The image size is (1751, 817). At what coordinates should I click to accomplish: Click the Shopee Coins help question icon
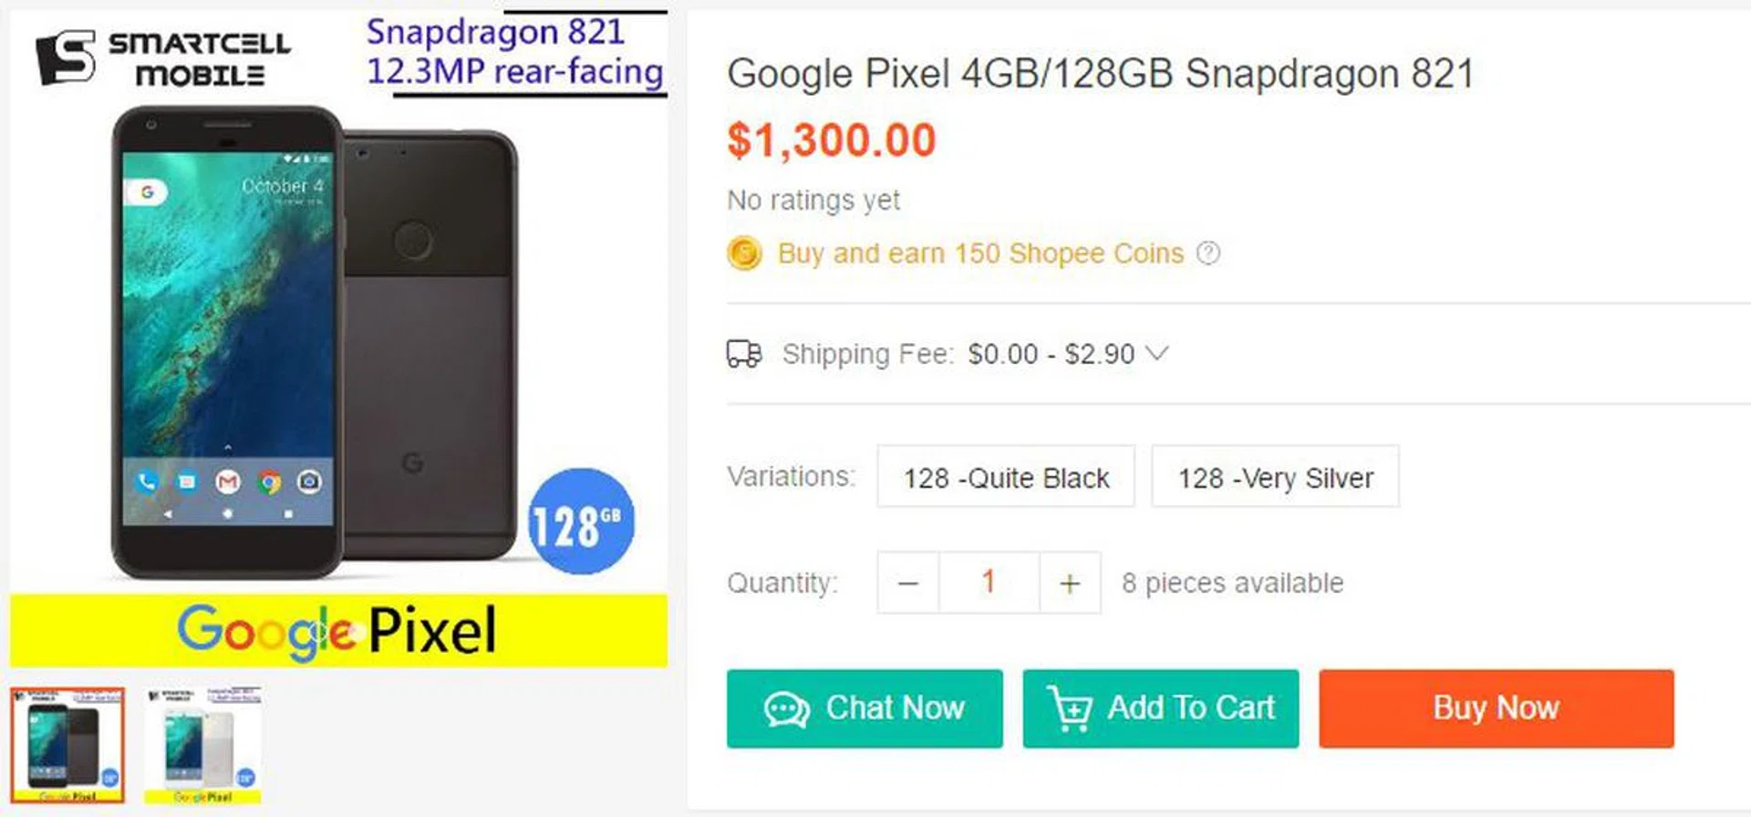[x=1207, y=253]
